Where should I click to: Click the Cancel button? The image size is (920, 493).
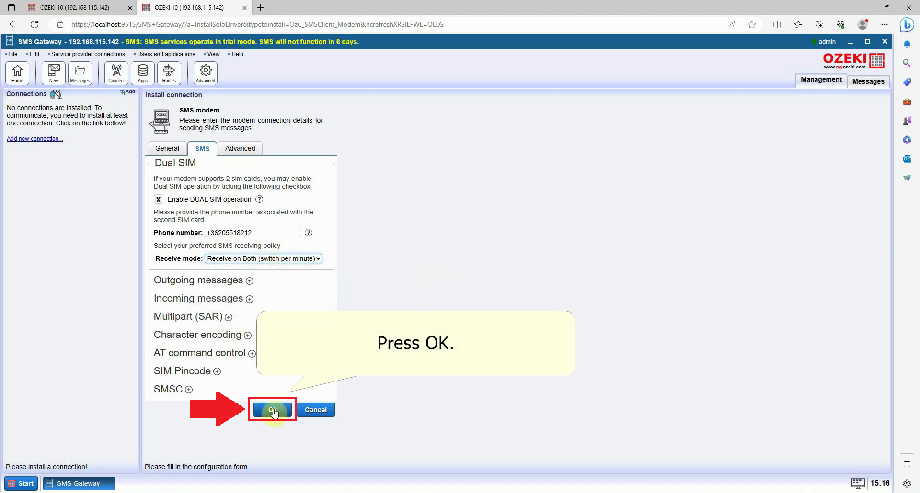click(315, 410)
